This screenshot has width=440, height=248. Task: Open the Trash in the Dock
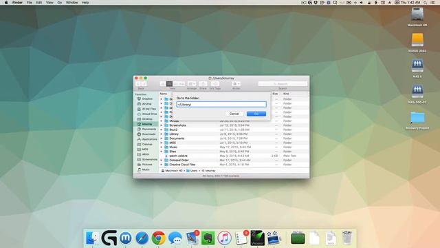pos(347,238)
